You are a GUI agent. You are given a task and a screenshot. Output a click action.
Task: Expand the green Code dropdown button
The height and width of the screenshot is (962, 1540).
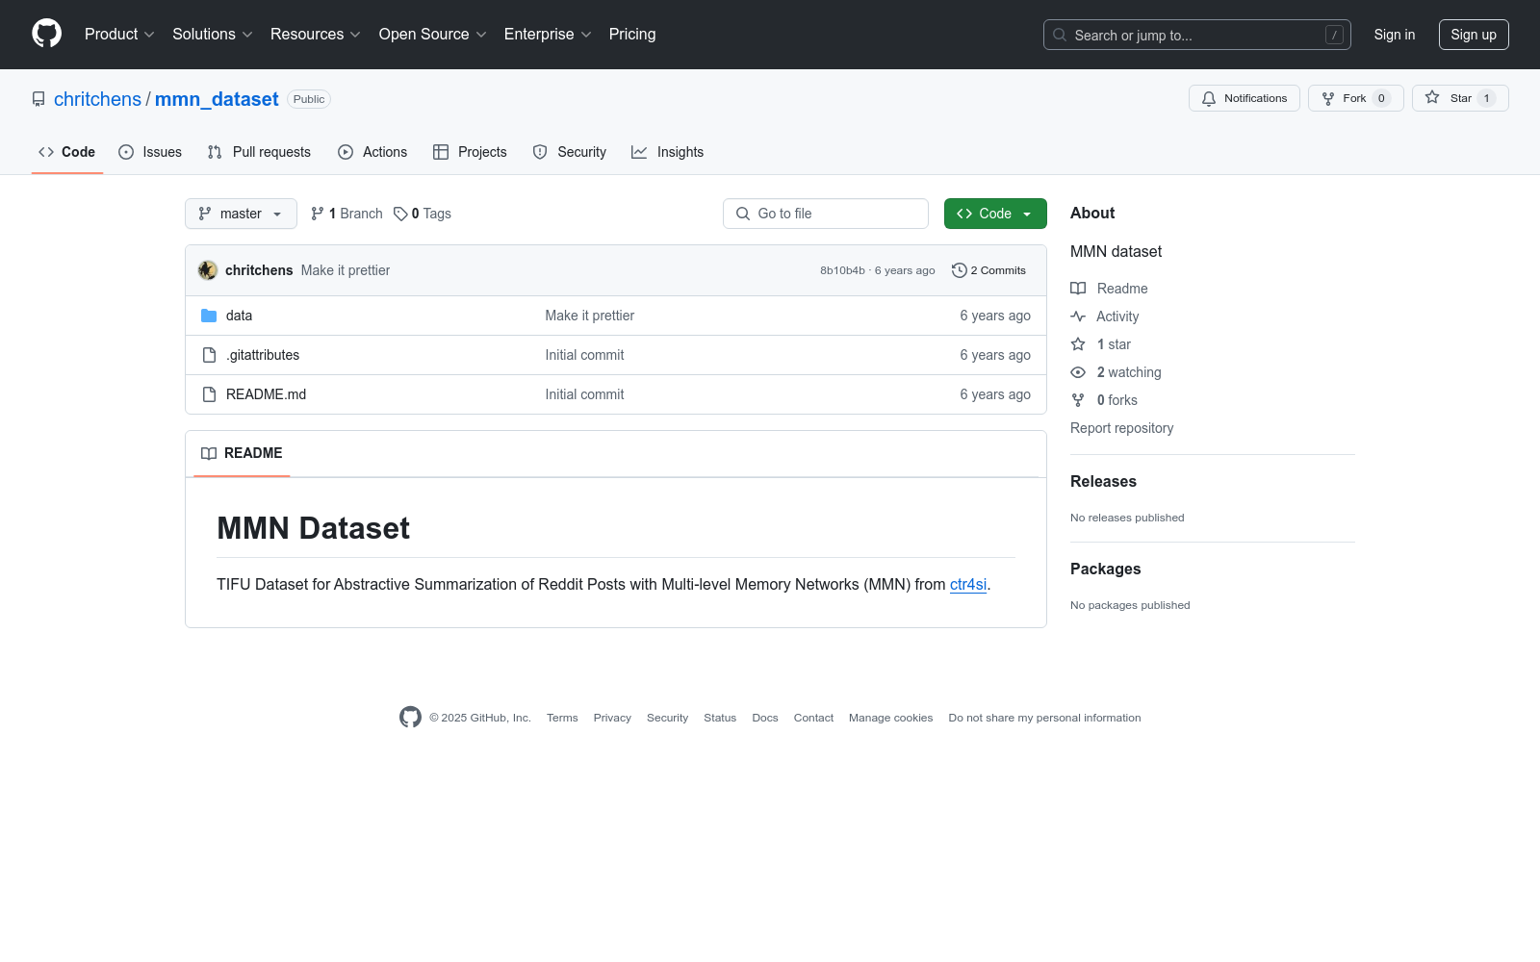point(995,214)
